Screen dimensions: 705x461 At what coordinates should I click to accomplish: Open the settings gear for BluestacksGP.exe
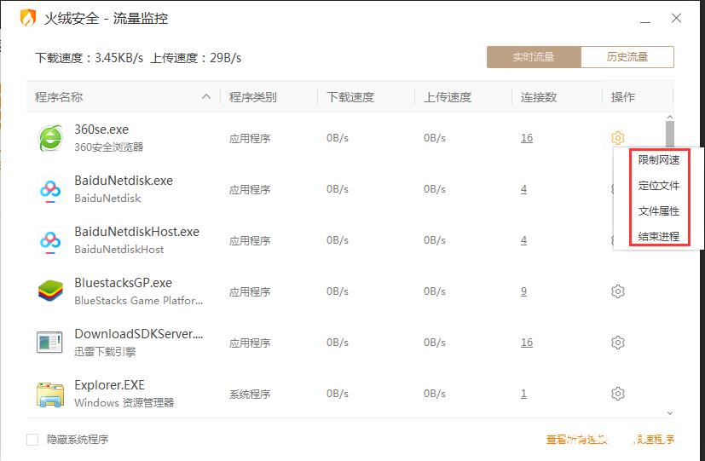point(618,291)
